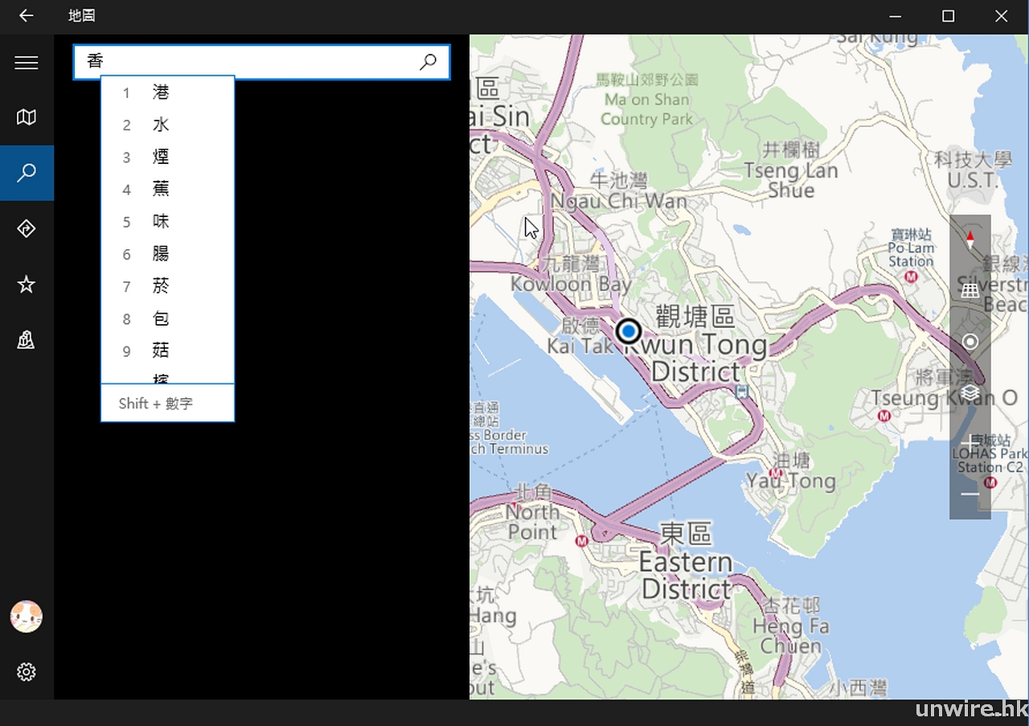The width and height of the screenshot is (1029, 726).
Task: Choose candidate 5 味 in suggestion list
Action: (x=162, y=222)
